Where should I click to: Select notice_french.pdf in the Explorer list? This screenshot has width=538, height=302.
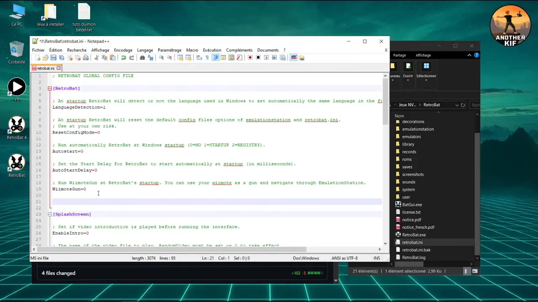[x=418, y=227]
